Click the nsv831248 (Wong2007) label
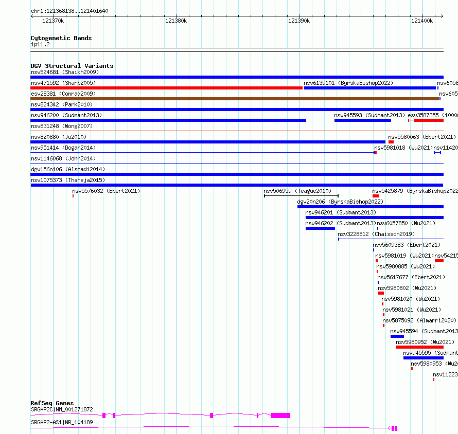Image resolution: width=458 pixels, height=434 pixels. tap(62, 126)
